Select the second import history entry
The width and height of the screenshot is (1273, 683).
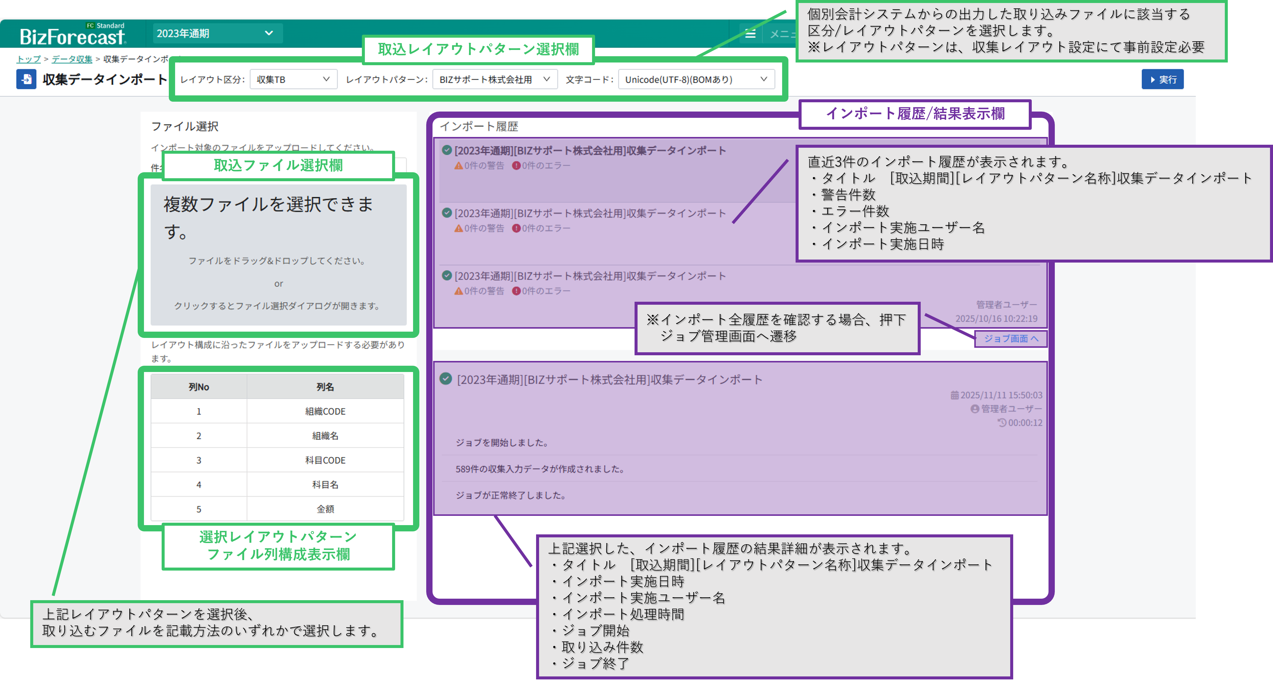[x=590, y=213]
